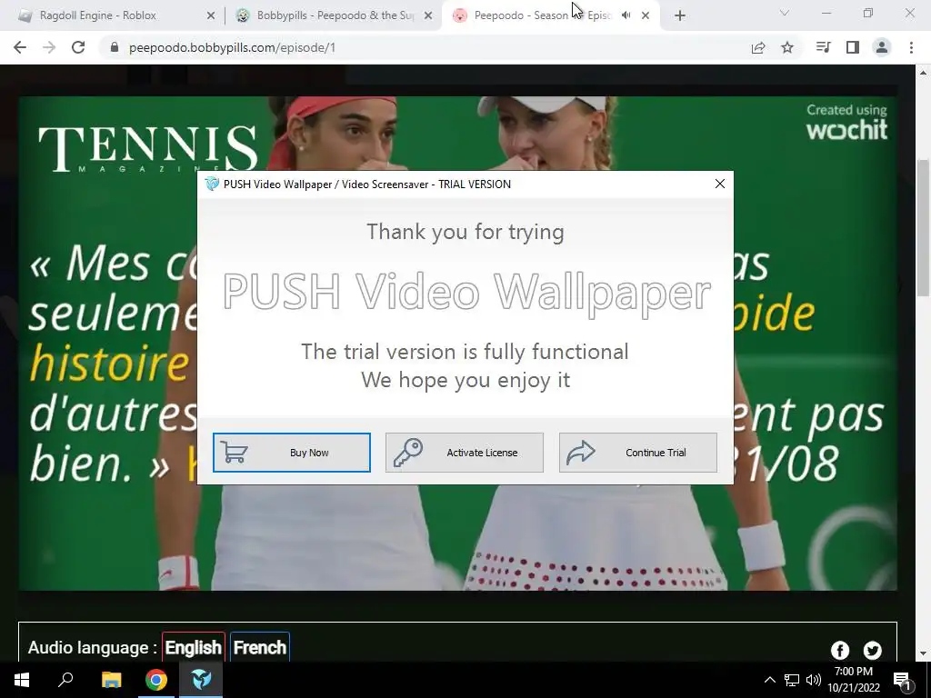Viewport: 931px width, 698px height.
Task: Select English audio language
Action: pyautogui.click(x=193, y=647)
